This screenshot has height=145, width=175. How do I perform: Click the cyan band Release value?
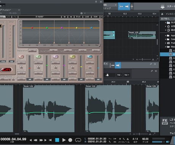click(x=90, y=79)
